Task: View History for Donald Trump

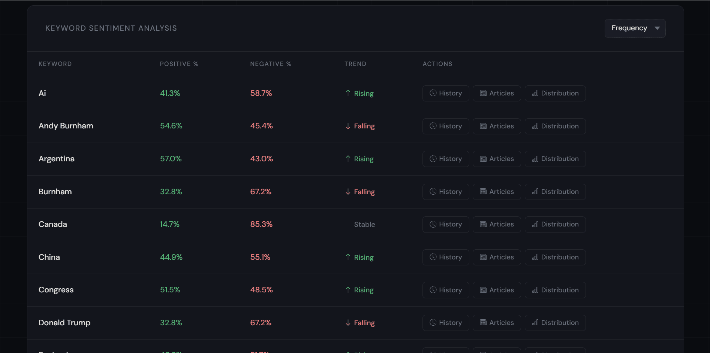Action: point(446,323)
